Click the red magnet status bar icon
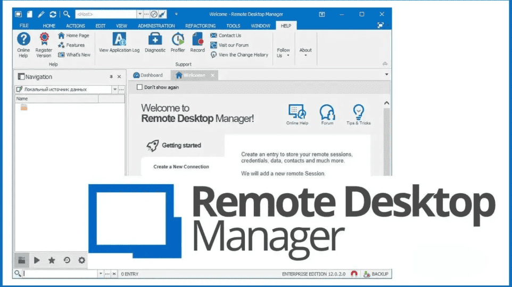This screenshot has height=287, width=512. coord(354,274)
